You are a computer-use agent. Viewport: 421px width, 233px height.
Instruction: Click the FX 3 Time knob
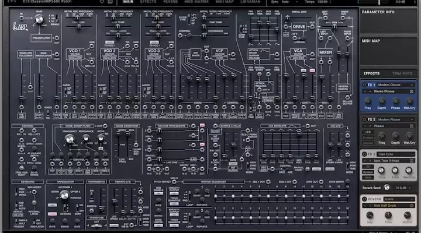pos(381,170)
